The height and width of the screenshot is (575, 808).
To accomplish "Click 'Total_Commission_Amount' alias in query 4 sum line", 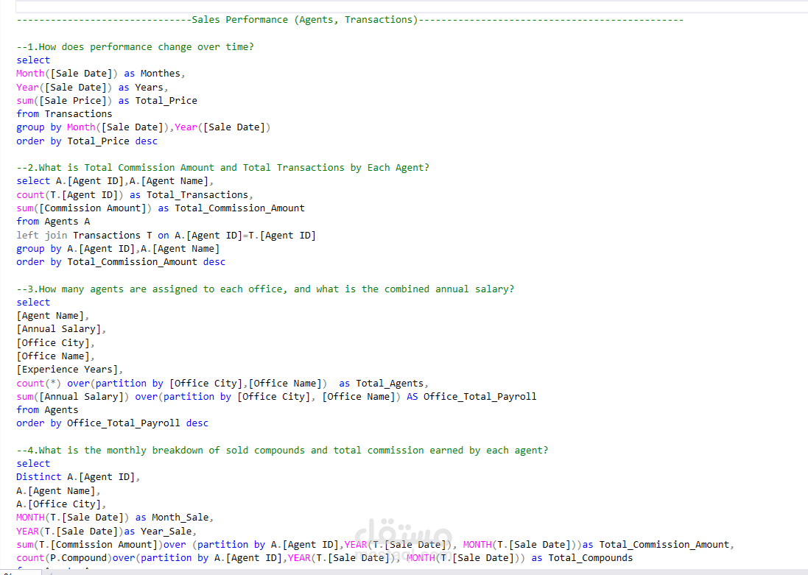I will (x=664, y=545).
